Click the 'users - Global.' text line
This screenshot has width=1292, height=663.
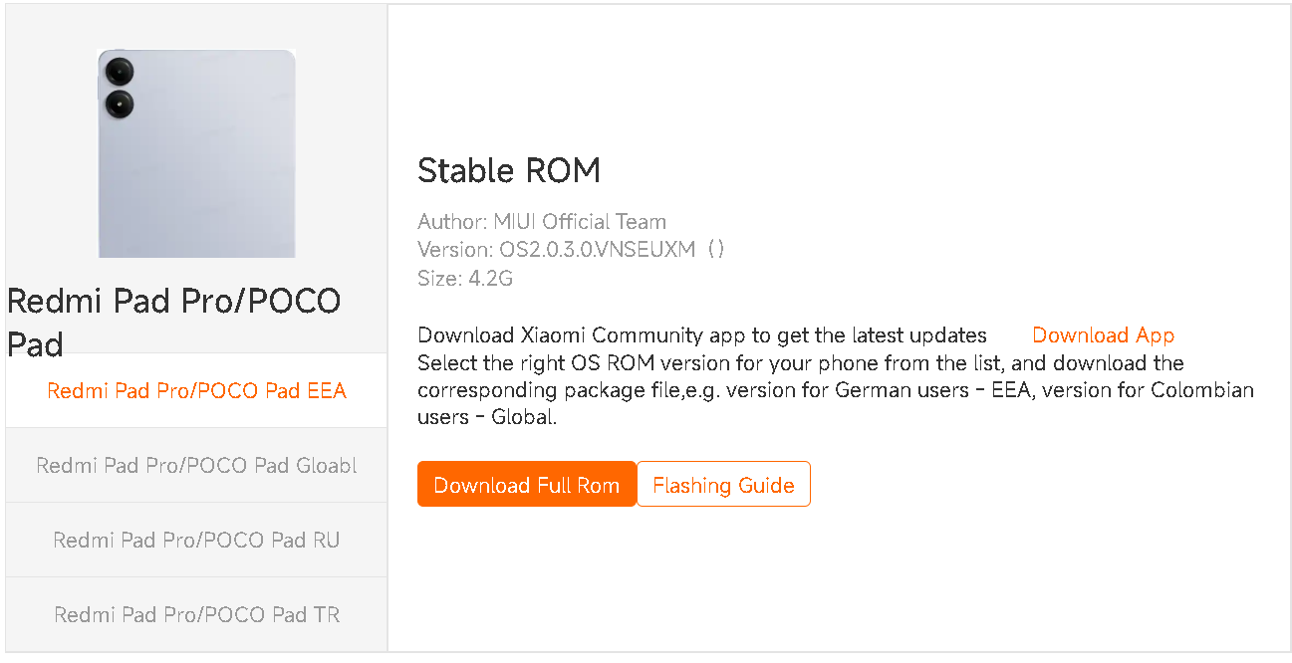click(486, 417)
